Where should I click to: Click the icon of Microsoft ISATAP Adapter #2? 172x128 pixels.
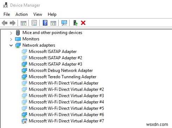pyautogui.click(x=24, y=58)
